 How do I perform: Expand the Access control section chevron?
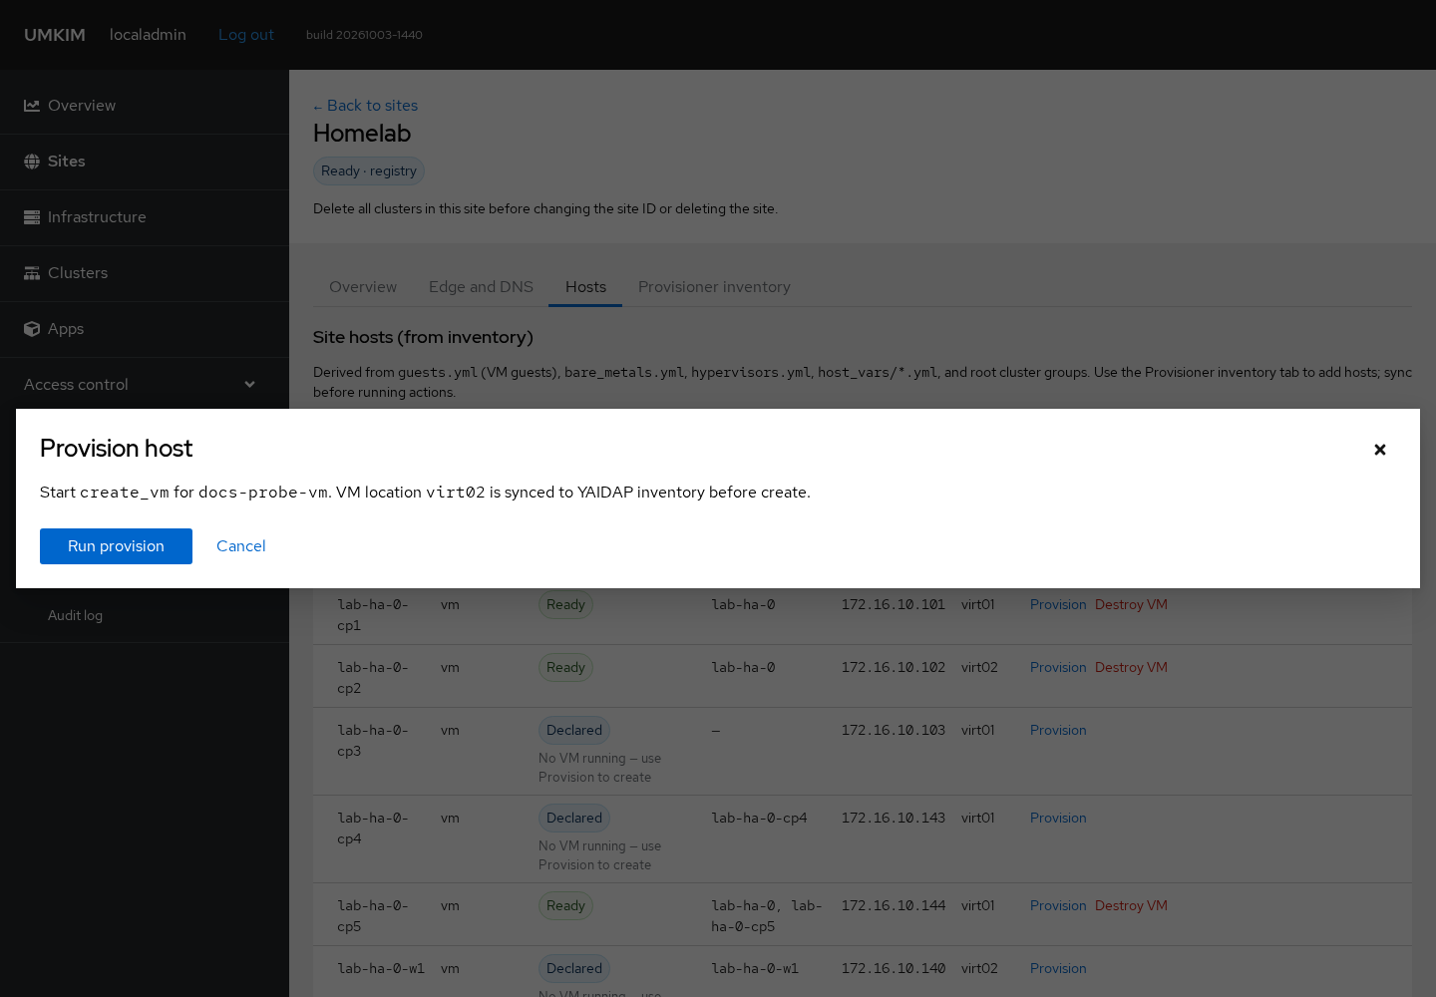(x=249, y=385)
